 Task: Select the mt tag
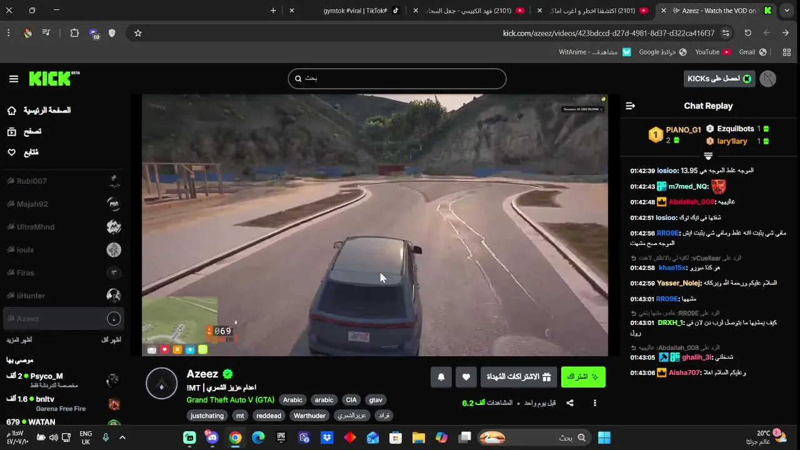(x=240, y=416)
